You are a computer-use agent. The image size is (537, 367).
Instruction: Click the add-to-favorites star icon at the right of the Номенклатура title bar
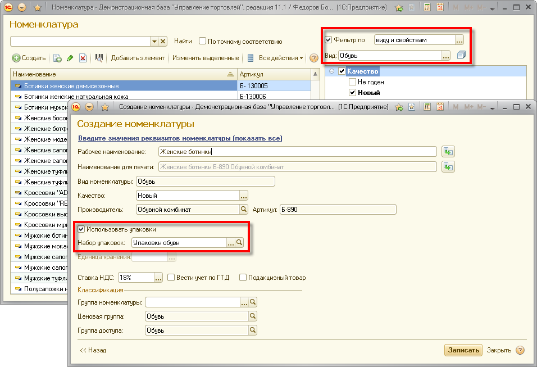point(399,7)
